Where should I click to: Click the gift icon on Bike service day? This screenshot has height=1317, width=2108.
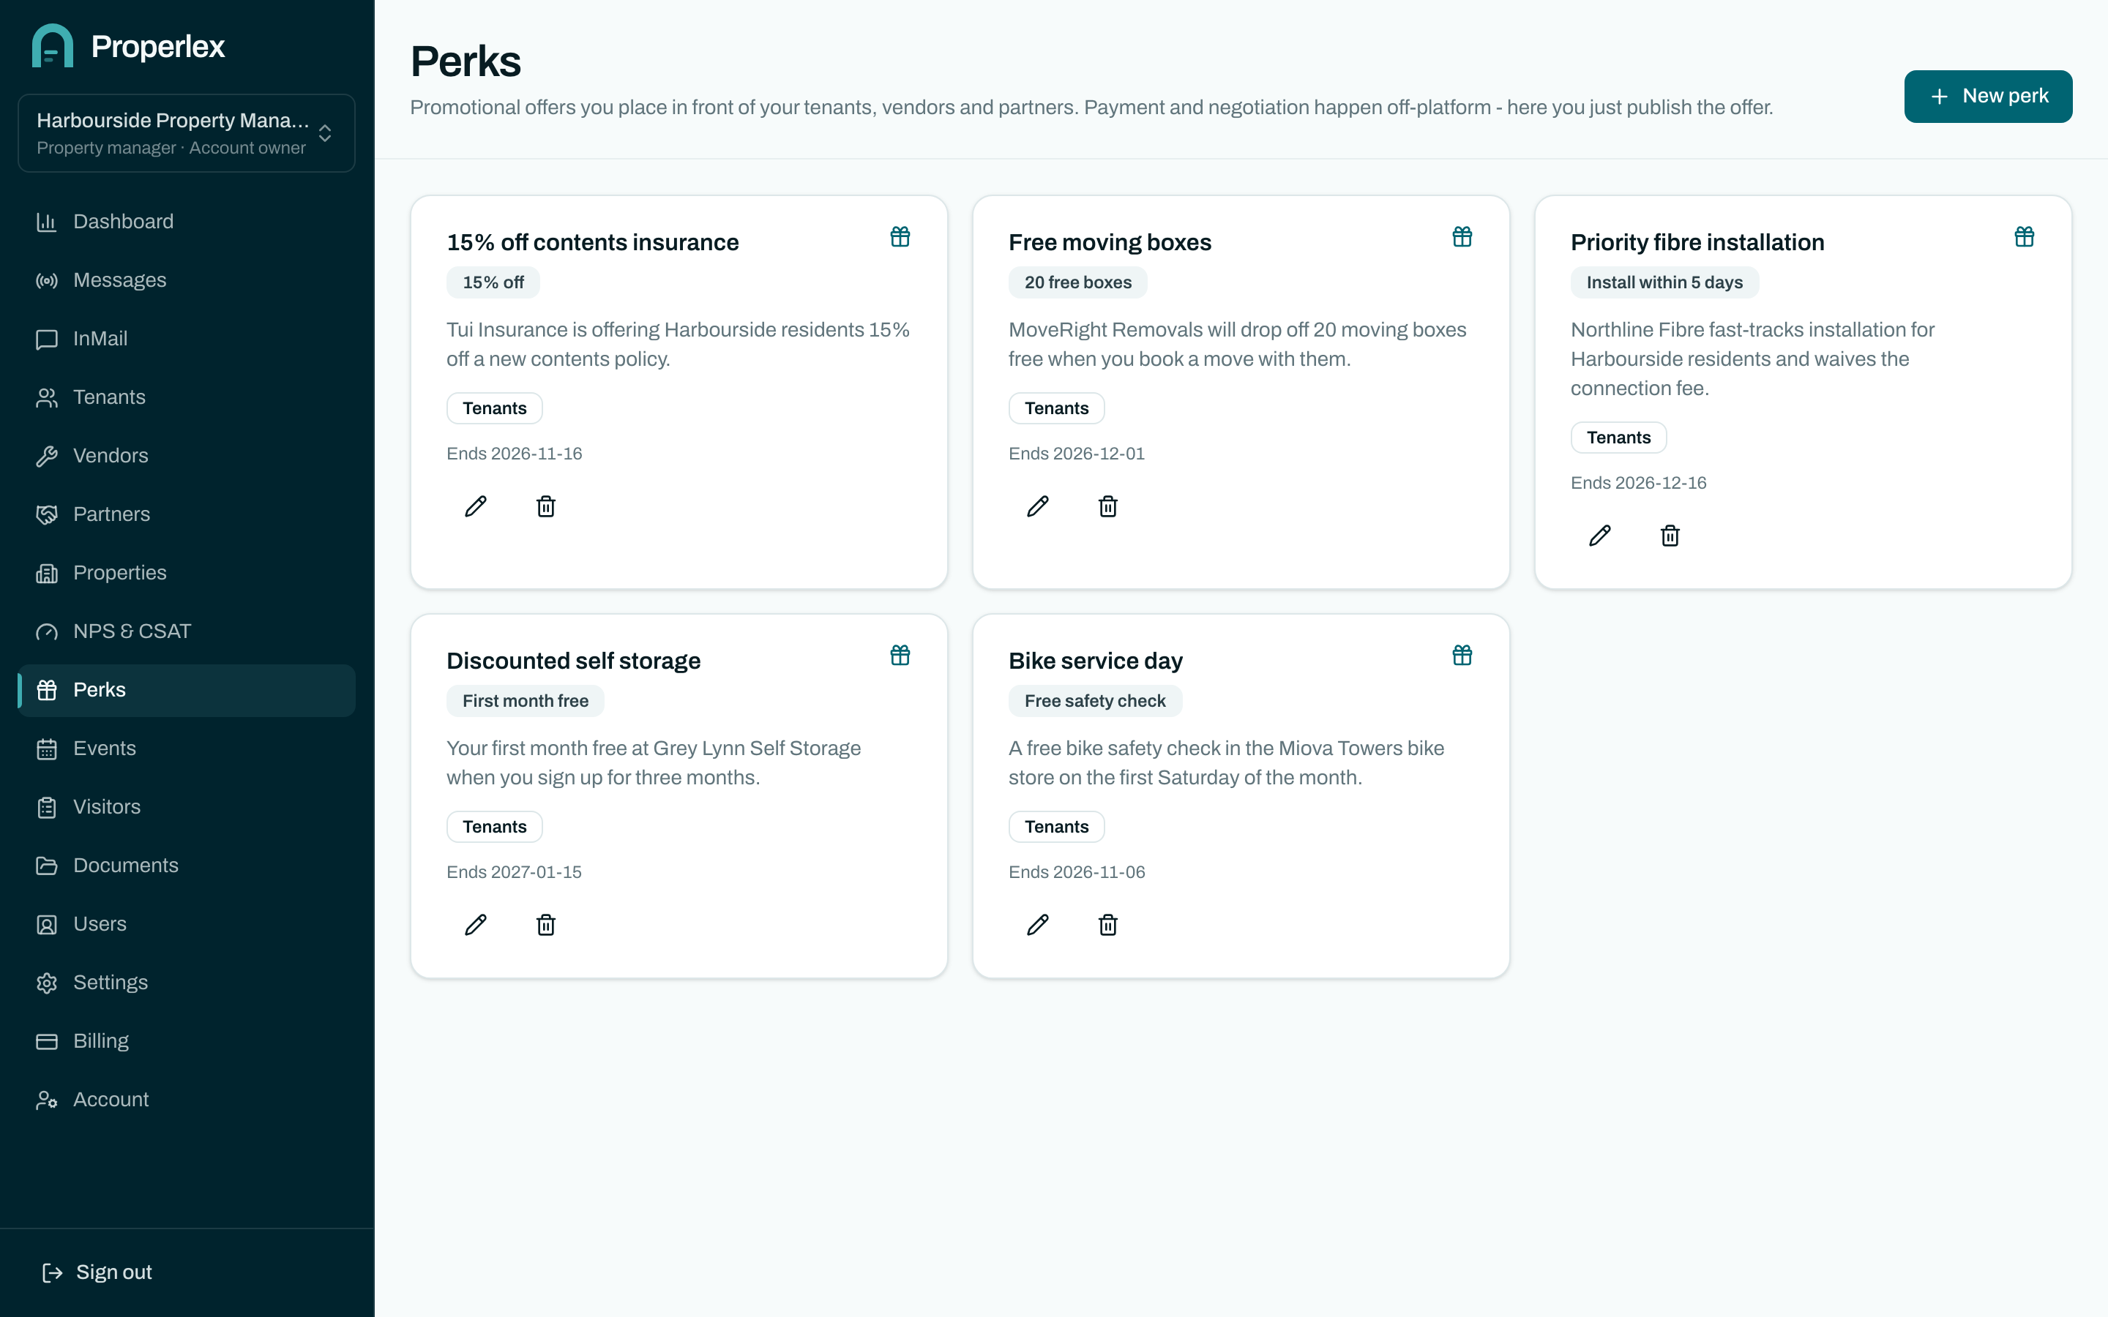click(1462, 655)
